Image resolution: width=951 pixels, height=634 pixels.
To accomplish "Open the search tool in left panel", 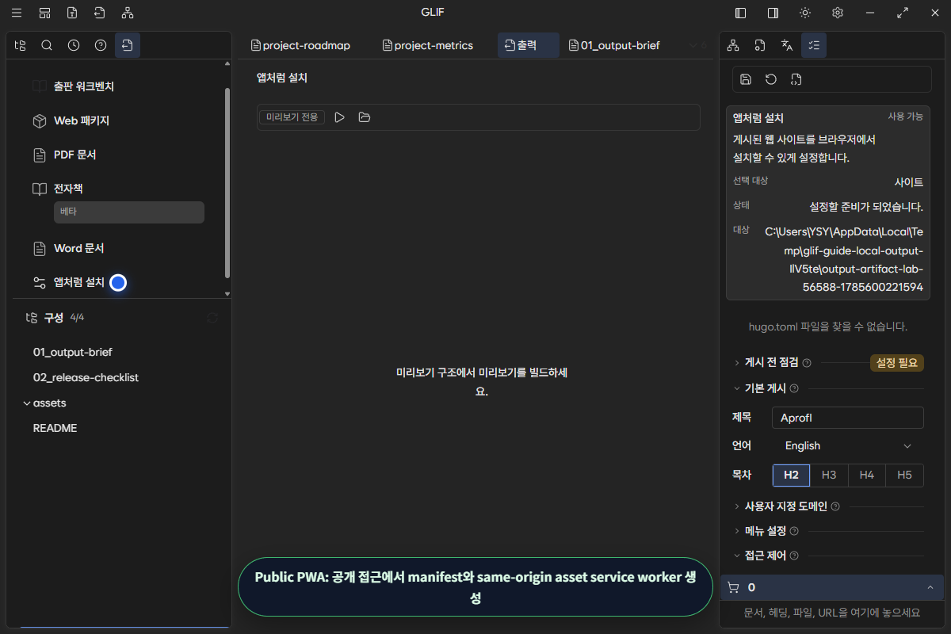I will point(47,45).
